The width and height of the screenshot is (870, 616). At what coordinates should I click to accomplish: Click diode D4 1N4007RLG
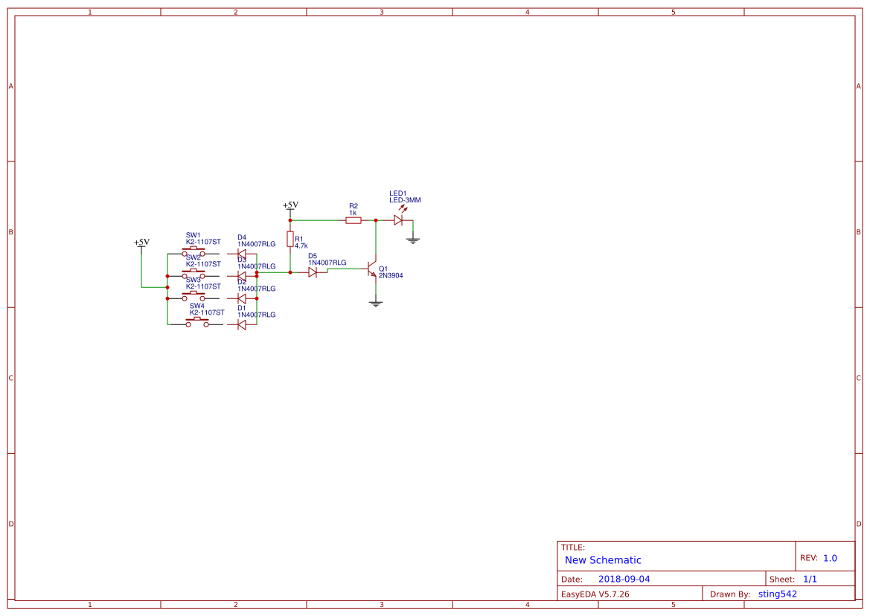click(x=242, y=253)
